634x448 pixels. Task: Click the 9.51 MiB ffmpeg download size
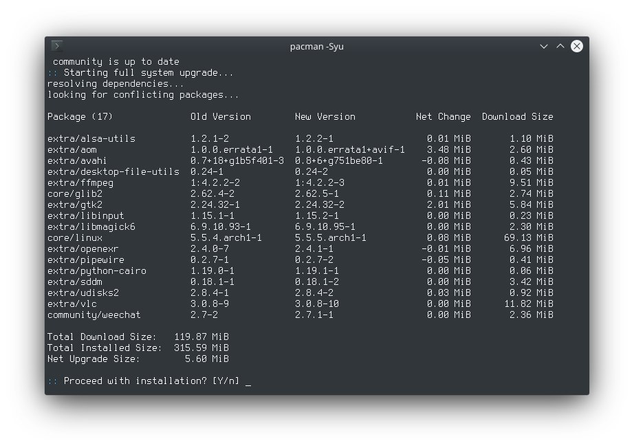[x=532, y=183]
